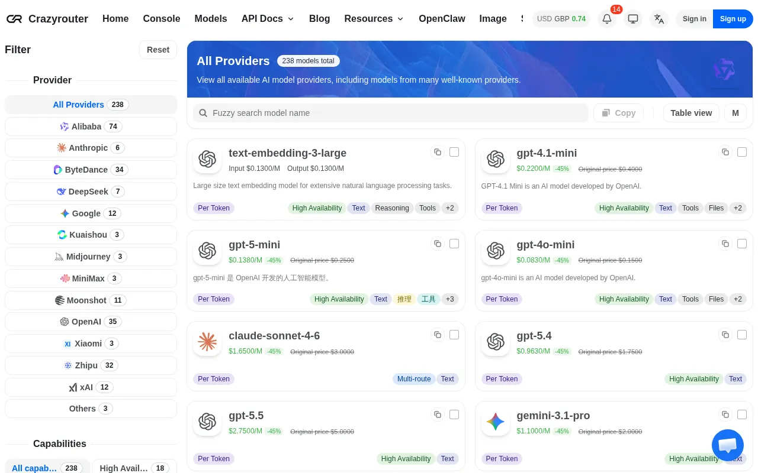Filter by High Availability capability

[134, 468]
